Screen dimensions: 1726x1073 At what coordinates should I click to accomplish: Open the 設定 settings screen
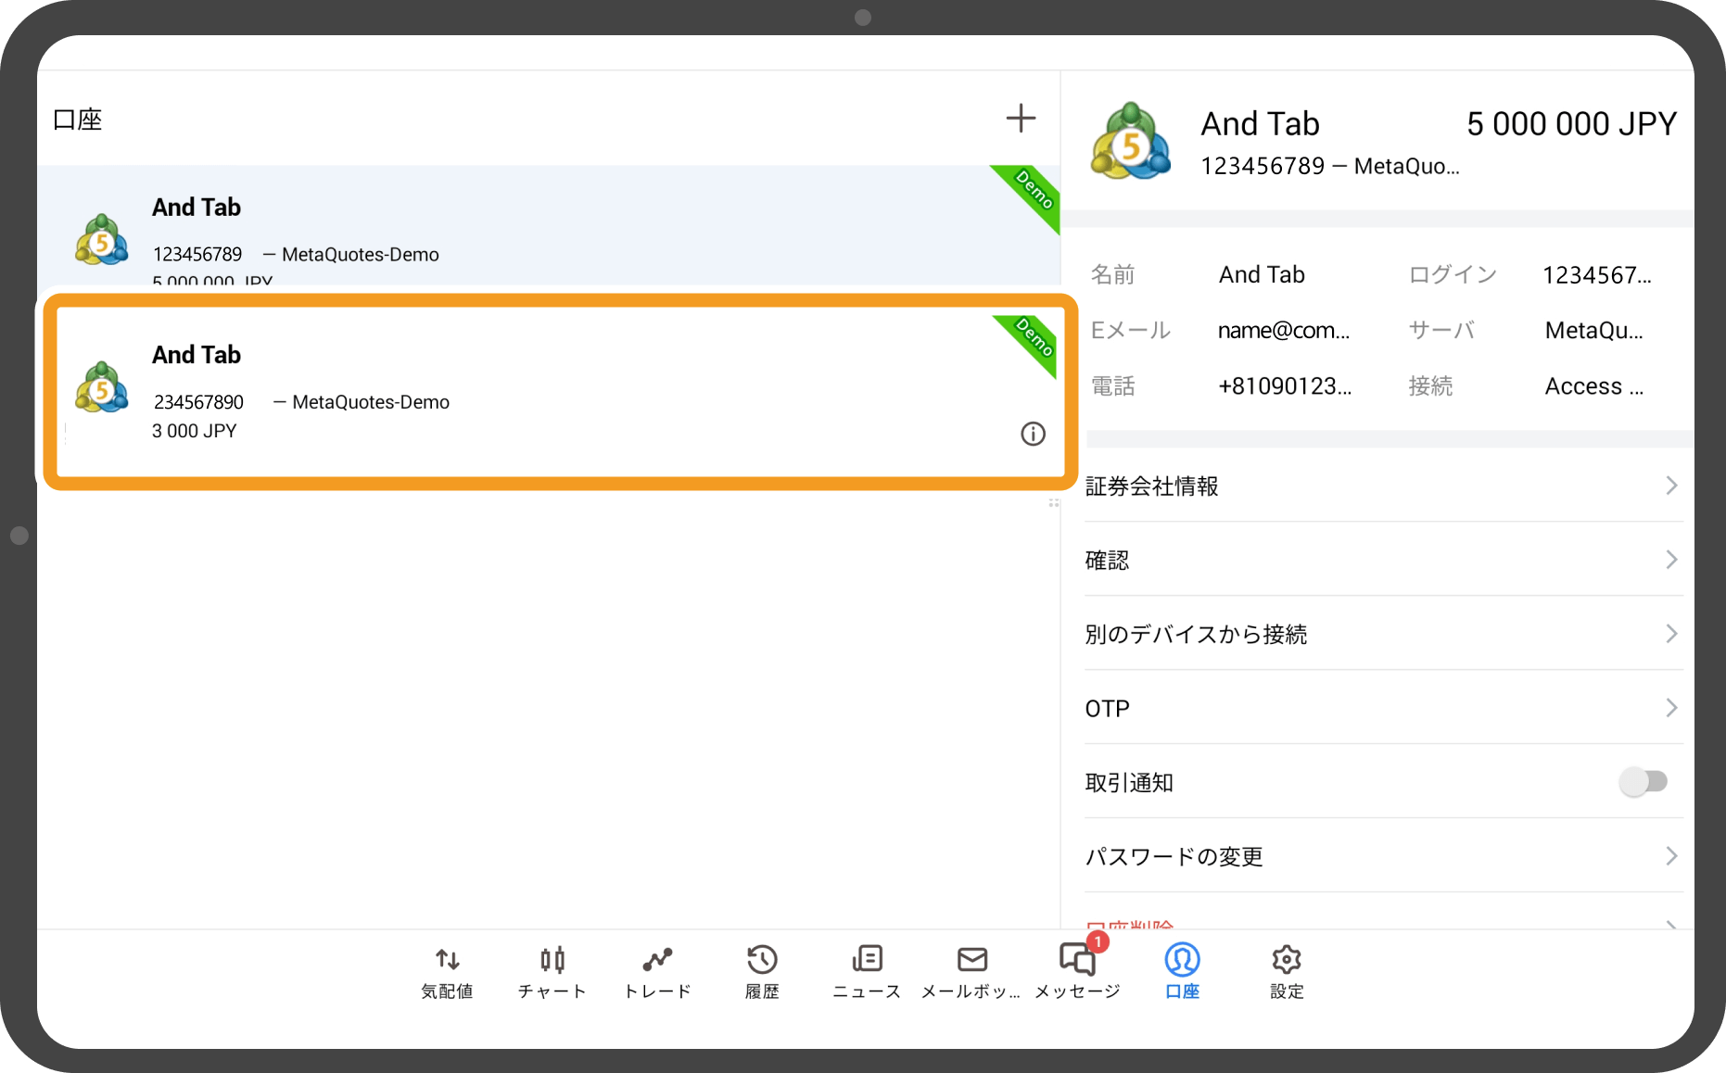pos(1286,971)
